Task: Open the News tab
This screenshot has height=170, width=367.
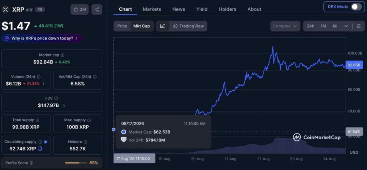Action: coord(178,9)
